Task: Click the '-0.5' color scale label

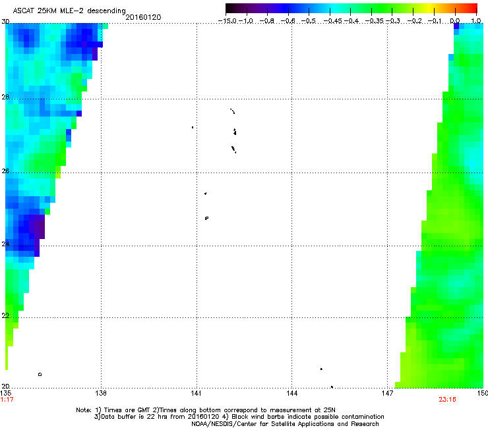Action: coord(309,21)
